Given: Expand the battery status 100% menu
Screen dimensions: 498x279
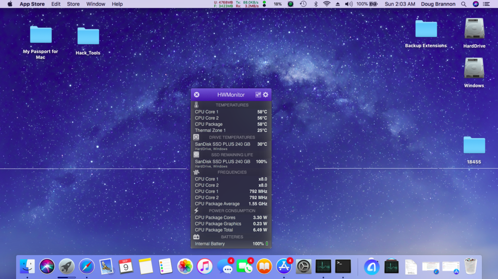Looking at the screenshot, I should click(x=367, y=4).
